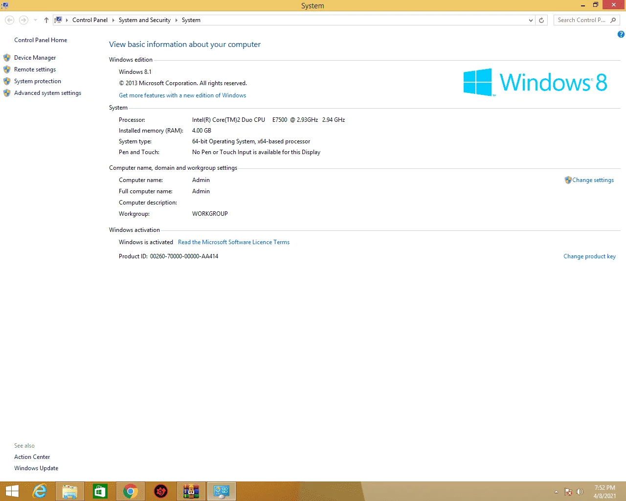Open Help via the question mark icon

click(621, 34)
